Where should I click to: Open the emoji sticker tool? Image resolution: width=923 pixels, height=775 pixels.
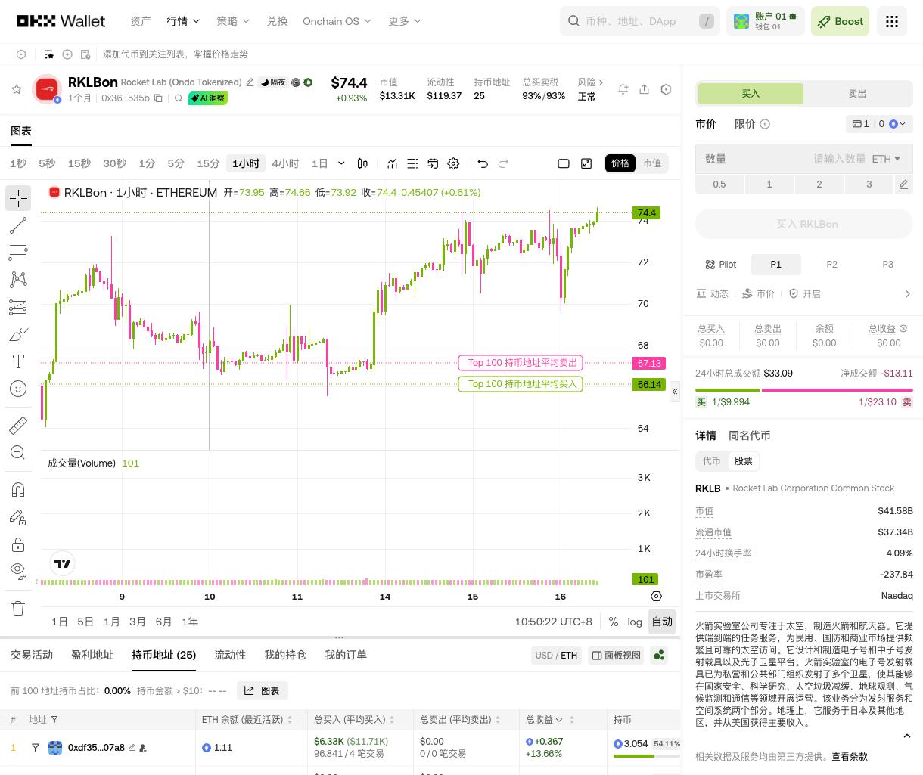point(18,389)
